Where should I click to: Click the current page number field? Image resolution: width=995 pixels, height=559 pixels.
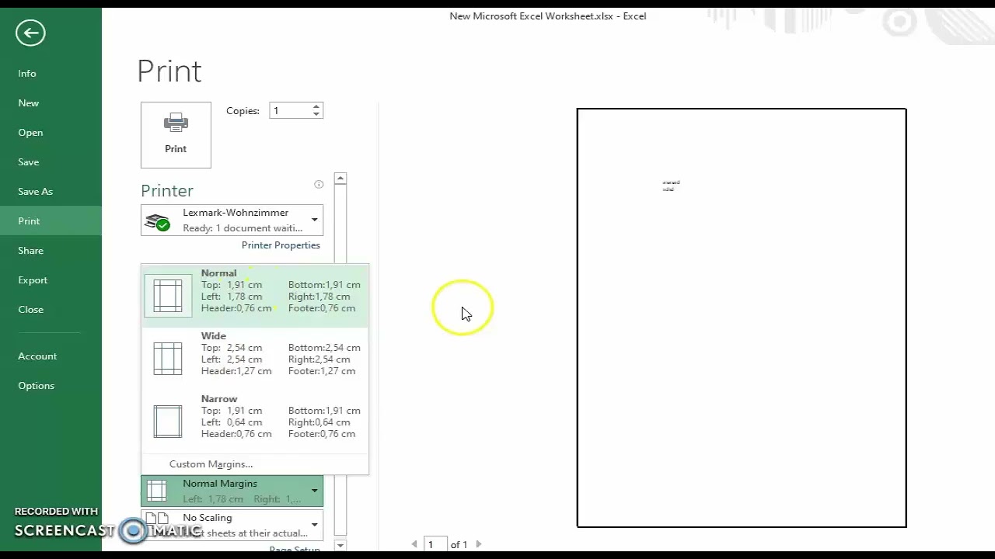pyautogui.click(x=435, y=544)
